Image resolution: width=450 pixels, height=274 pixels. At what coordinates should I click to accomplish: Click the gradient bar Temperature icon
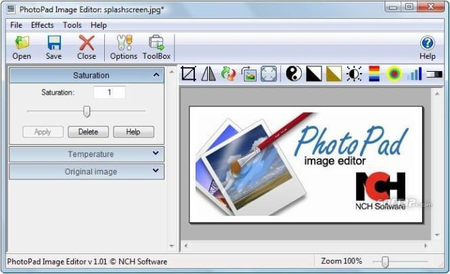pyautogui.click(x=434, y=74)
